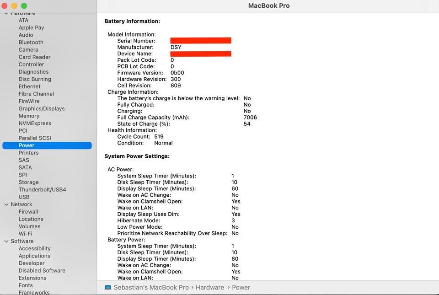Image resolution: width=439 pixels, height=295 pixels.
Task: Open the Audio hardware entry
Action: click(x=26, y=35)
